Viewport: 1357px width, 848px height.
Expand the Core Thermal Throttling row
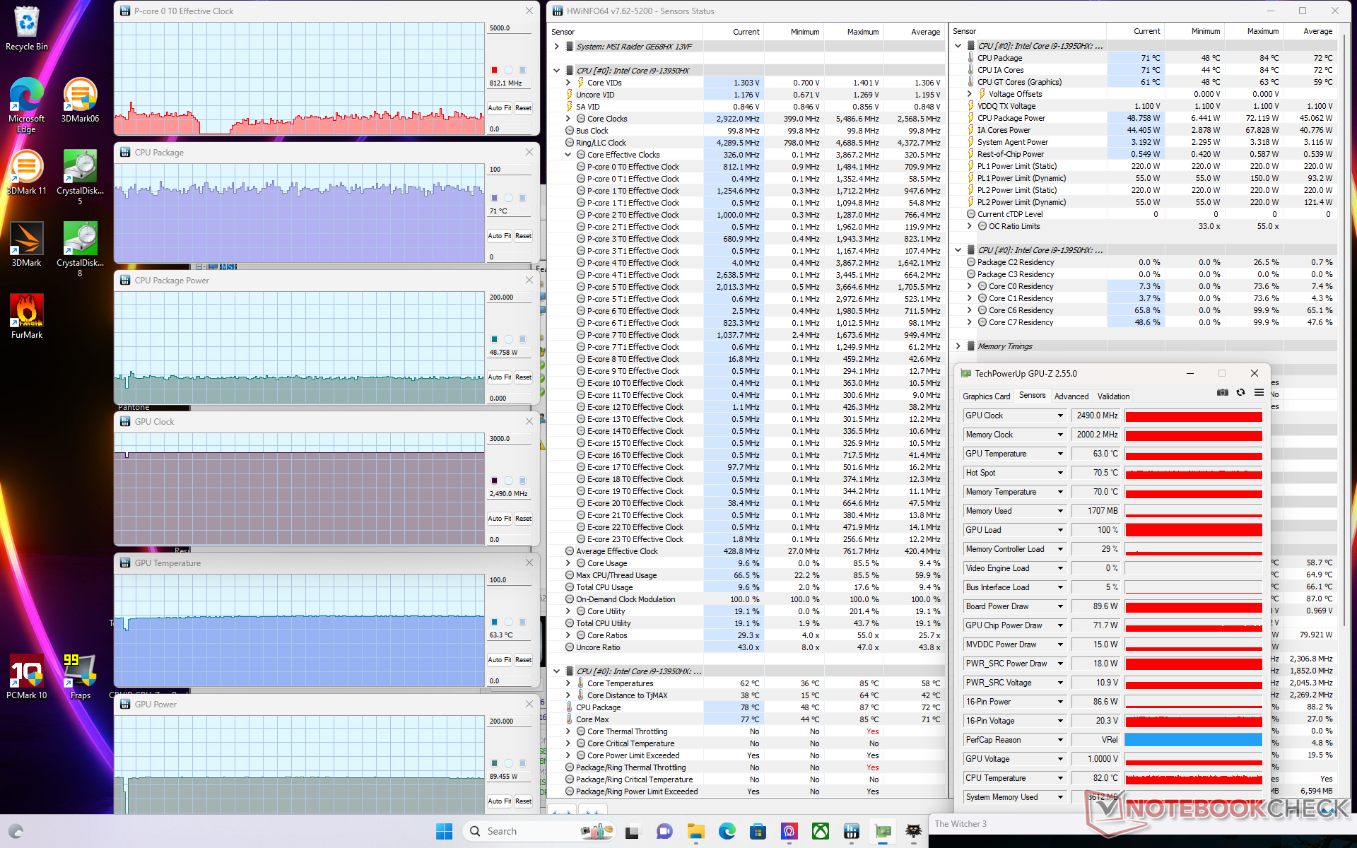(x=568, y=731)
